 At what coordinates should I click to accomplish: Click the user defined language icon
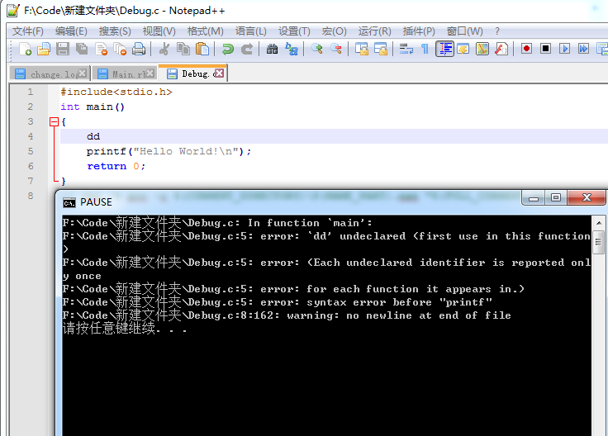point(463,50)
